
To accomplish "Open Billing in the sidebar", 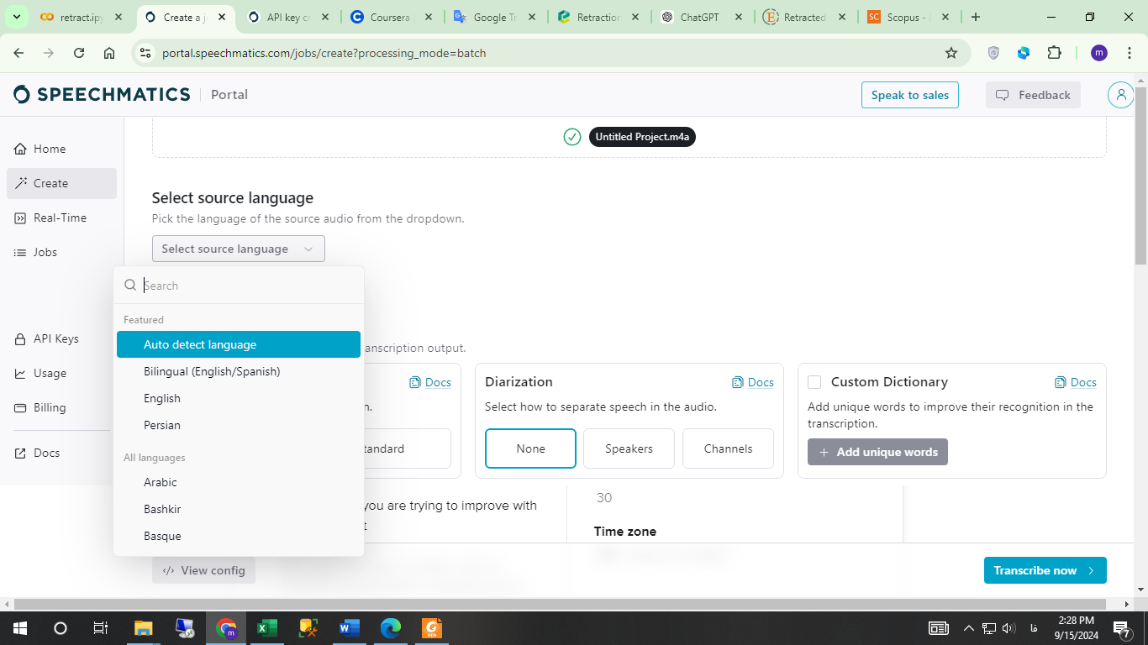I will click(61, 407).
